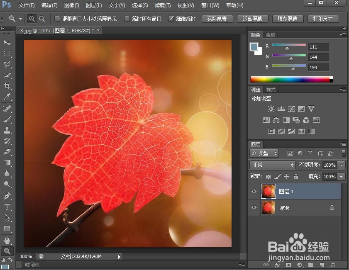Add a Curves adjustment
349x270 pixels.
[291, 109]
